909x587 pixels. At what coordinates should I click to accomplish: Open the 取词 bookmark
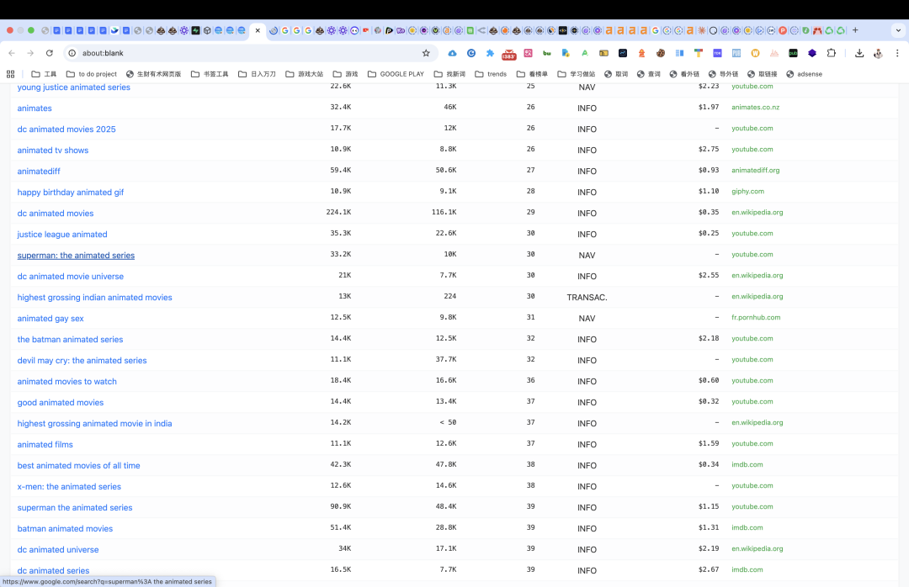click(x=616, y=74)
